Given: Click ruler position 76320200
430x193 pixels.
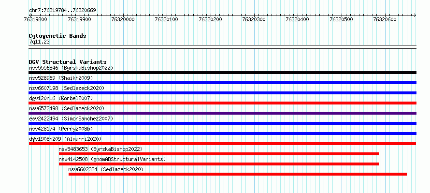Looking at the screenshot, I should 210,19.
